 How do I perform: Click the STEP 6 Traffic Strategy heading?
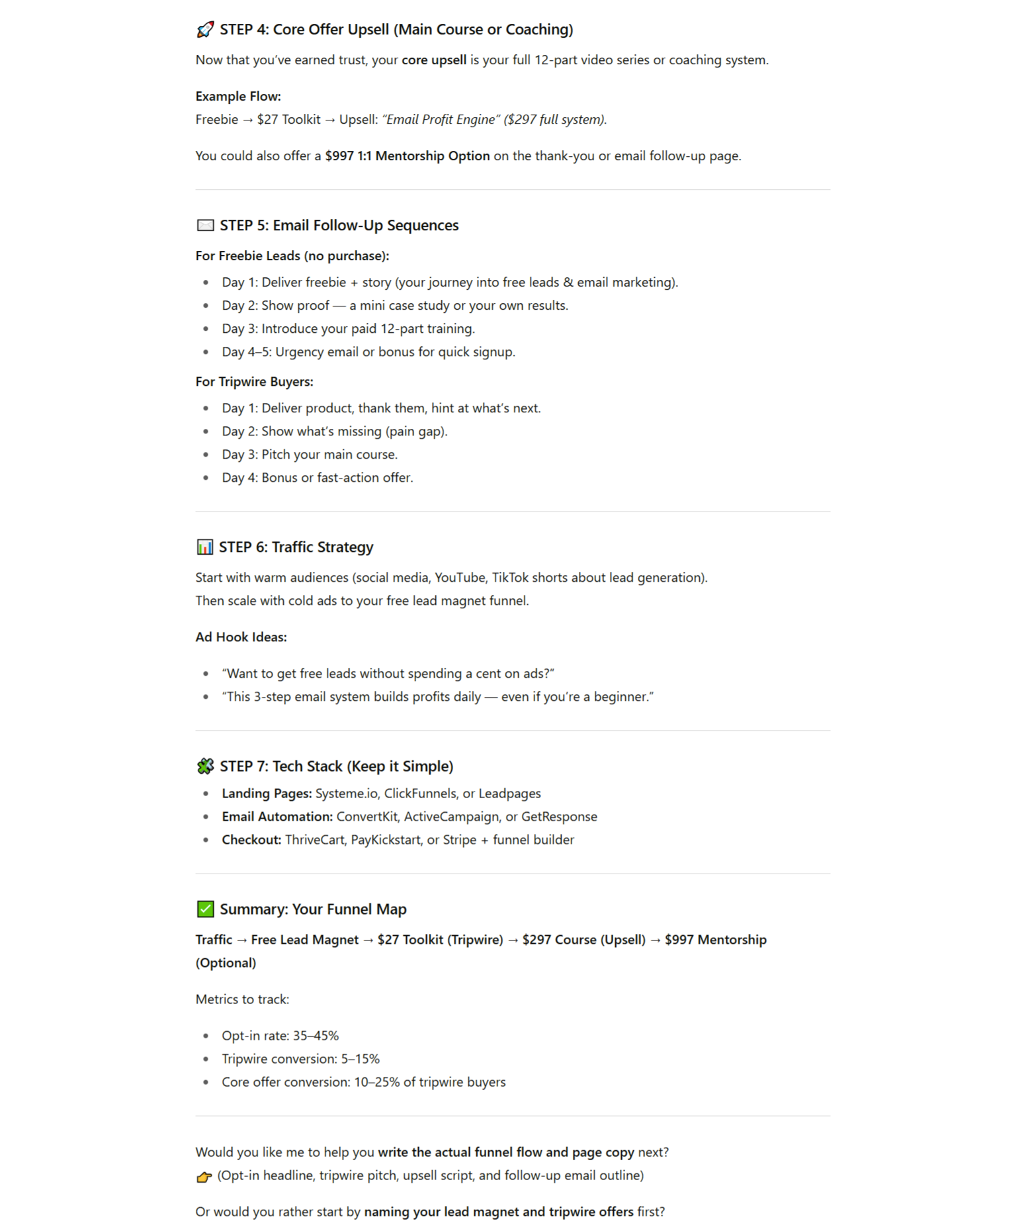[296, 547]
